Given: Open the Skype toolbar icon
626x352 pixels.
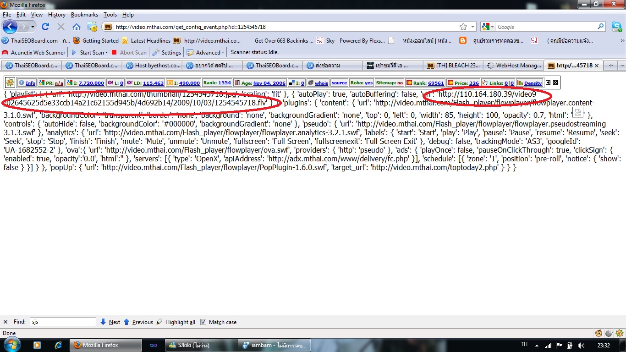Looking at the screenshot, I should [616, 27].
